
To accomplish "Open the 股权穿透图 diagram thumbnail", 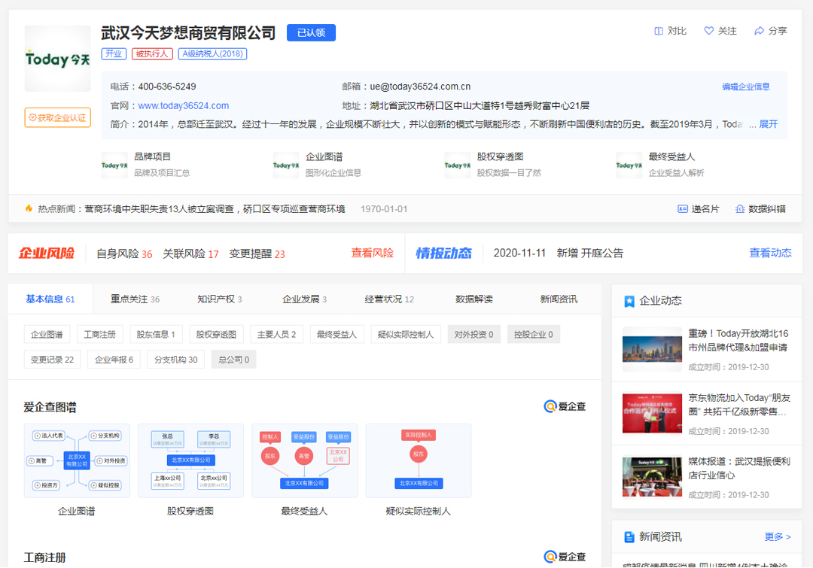I will (x=190, y=460).
